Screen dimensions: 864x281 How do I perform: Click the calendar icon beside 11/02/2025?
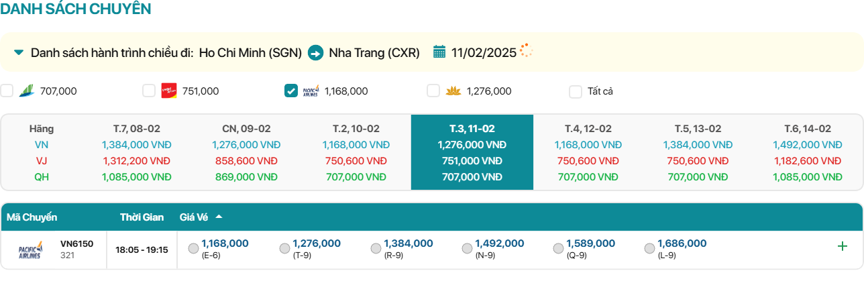point(439,52)
